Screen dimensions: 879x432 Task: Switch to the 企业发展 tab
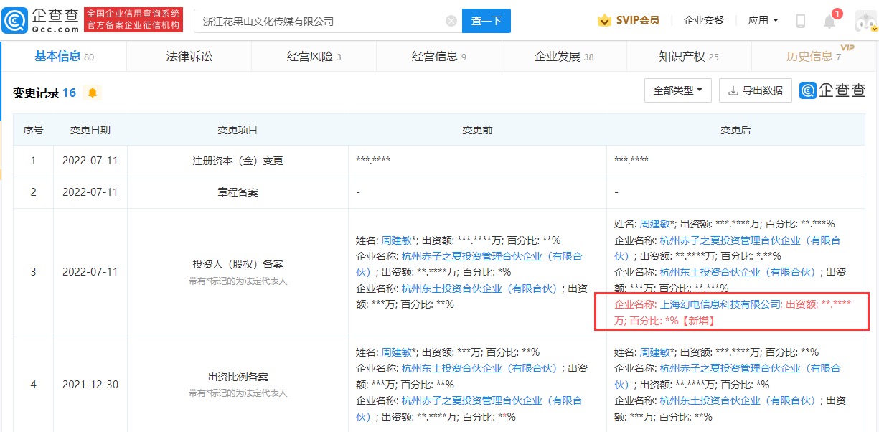coord(564,56)
